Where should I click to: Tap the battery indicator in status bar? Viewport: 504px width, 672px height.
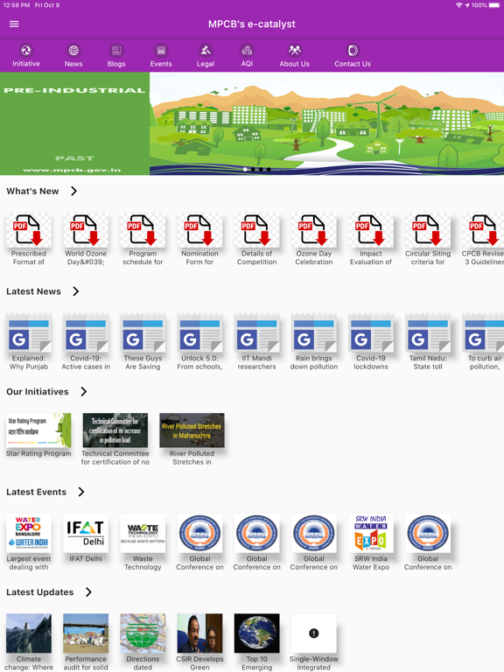(x=495, y=5)
